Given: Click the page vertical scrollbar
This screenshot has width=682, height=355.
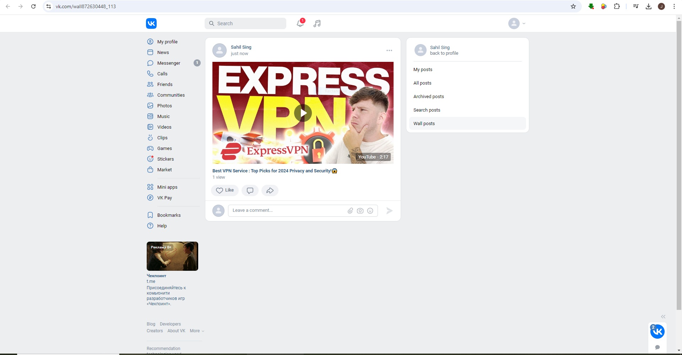Looking at the screenshot, I should pyautogui.click(x=679, y=165).
